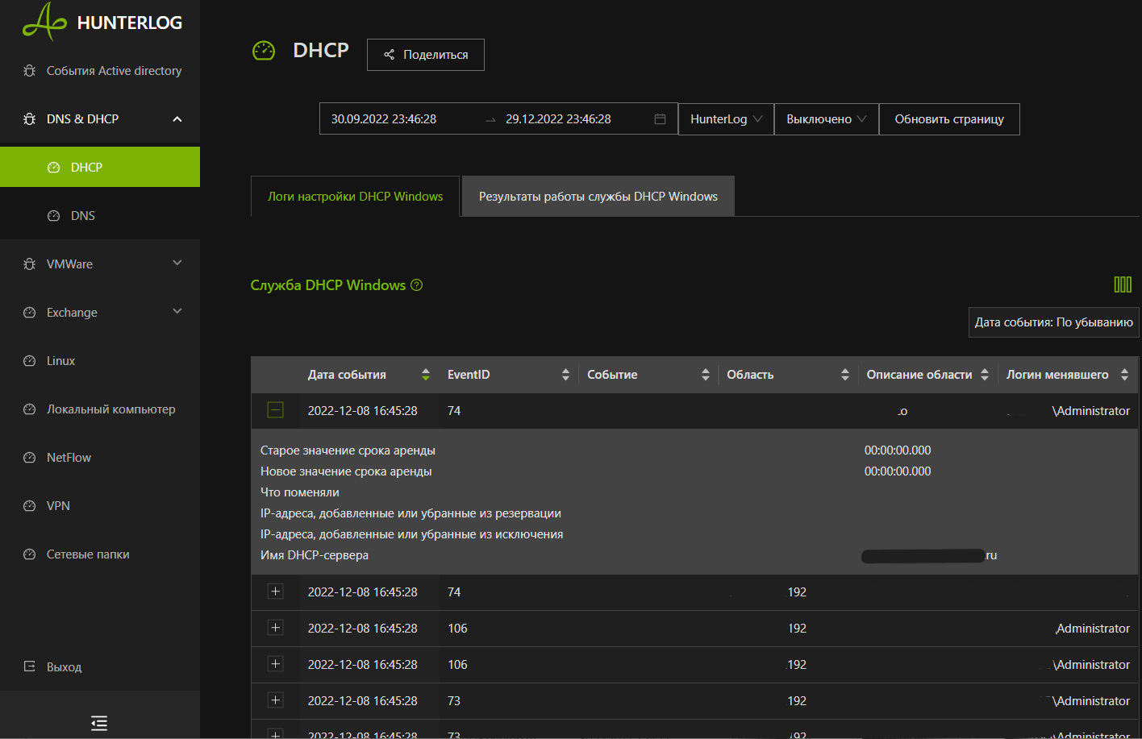The image size is (1142, 739).
Task: Click the gauge icon next to VPN
Action: pos(30,506)
